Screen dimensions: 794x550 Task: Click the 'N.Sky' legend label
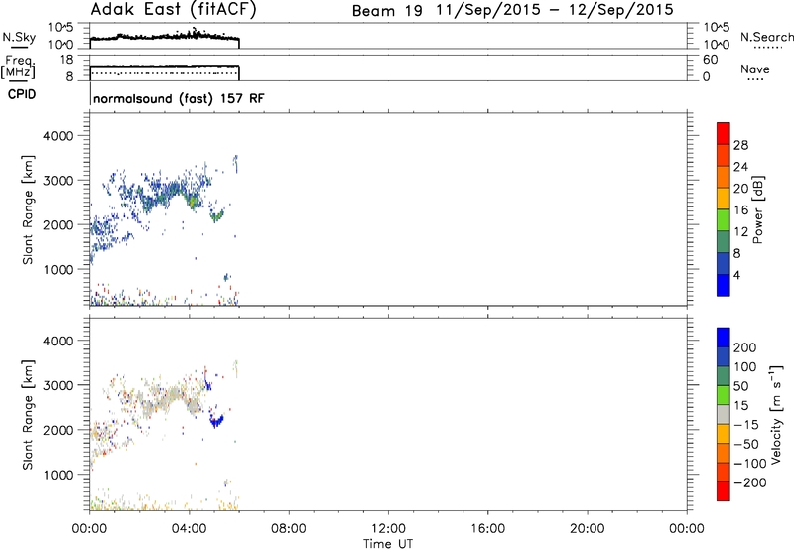[x=19, y=37]
